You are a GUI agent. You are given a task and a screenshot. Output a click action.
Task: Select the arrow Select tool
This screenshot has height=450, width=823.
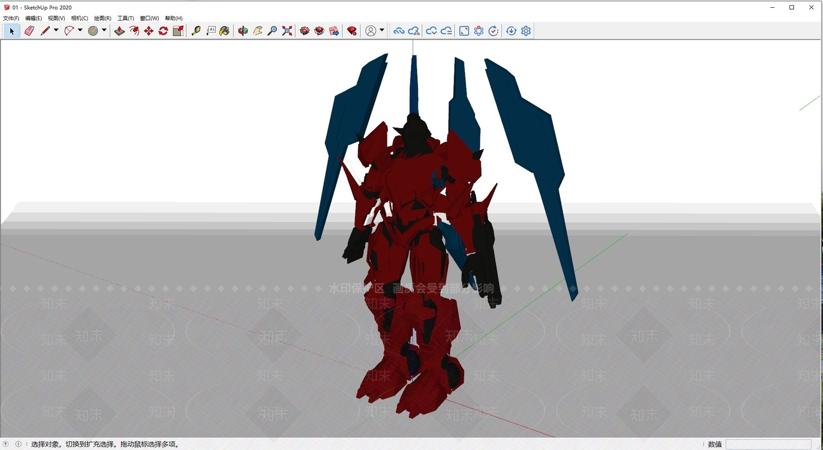pyautogui.click(x=12, y=31)
